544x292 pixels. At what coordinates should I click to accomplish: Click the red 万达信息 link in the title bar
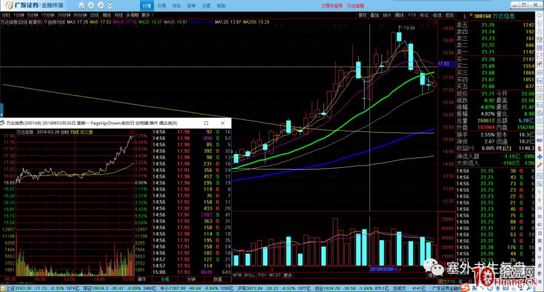point(356,6)
